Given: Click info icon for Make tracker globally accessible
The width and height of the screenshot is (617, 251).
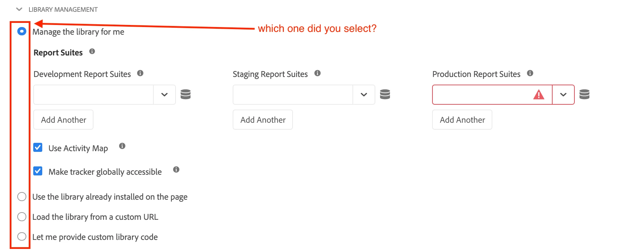Looking at the screenshot, I should 176,170.
